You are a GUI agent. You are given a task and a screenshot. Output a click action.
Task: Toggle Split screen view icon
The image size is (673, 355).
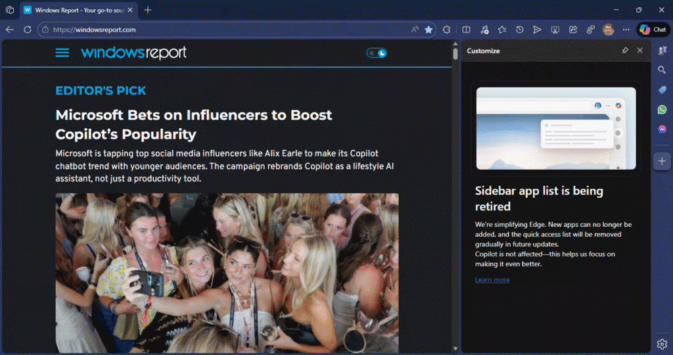point(466,30)
